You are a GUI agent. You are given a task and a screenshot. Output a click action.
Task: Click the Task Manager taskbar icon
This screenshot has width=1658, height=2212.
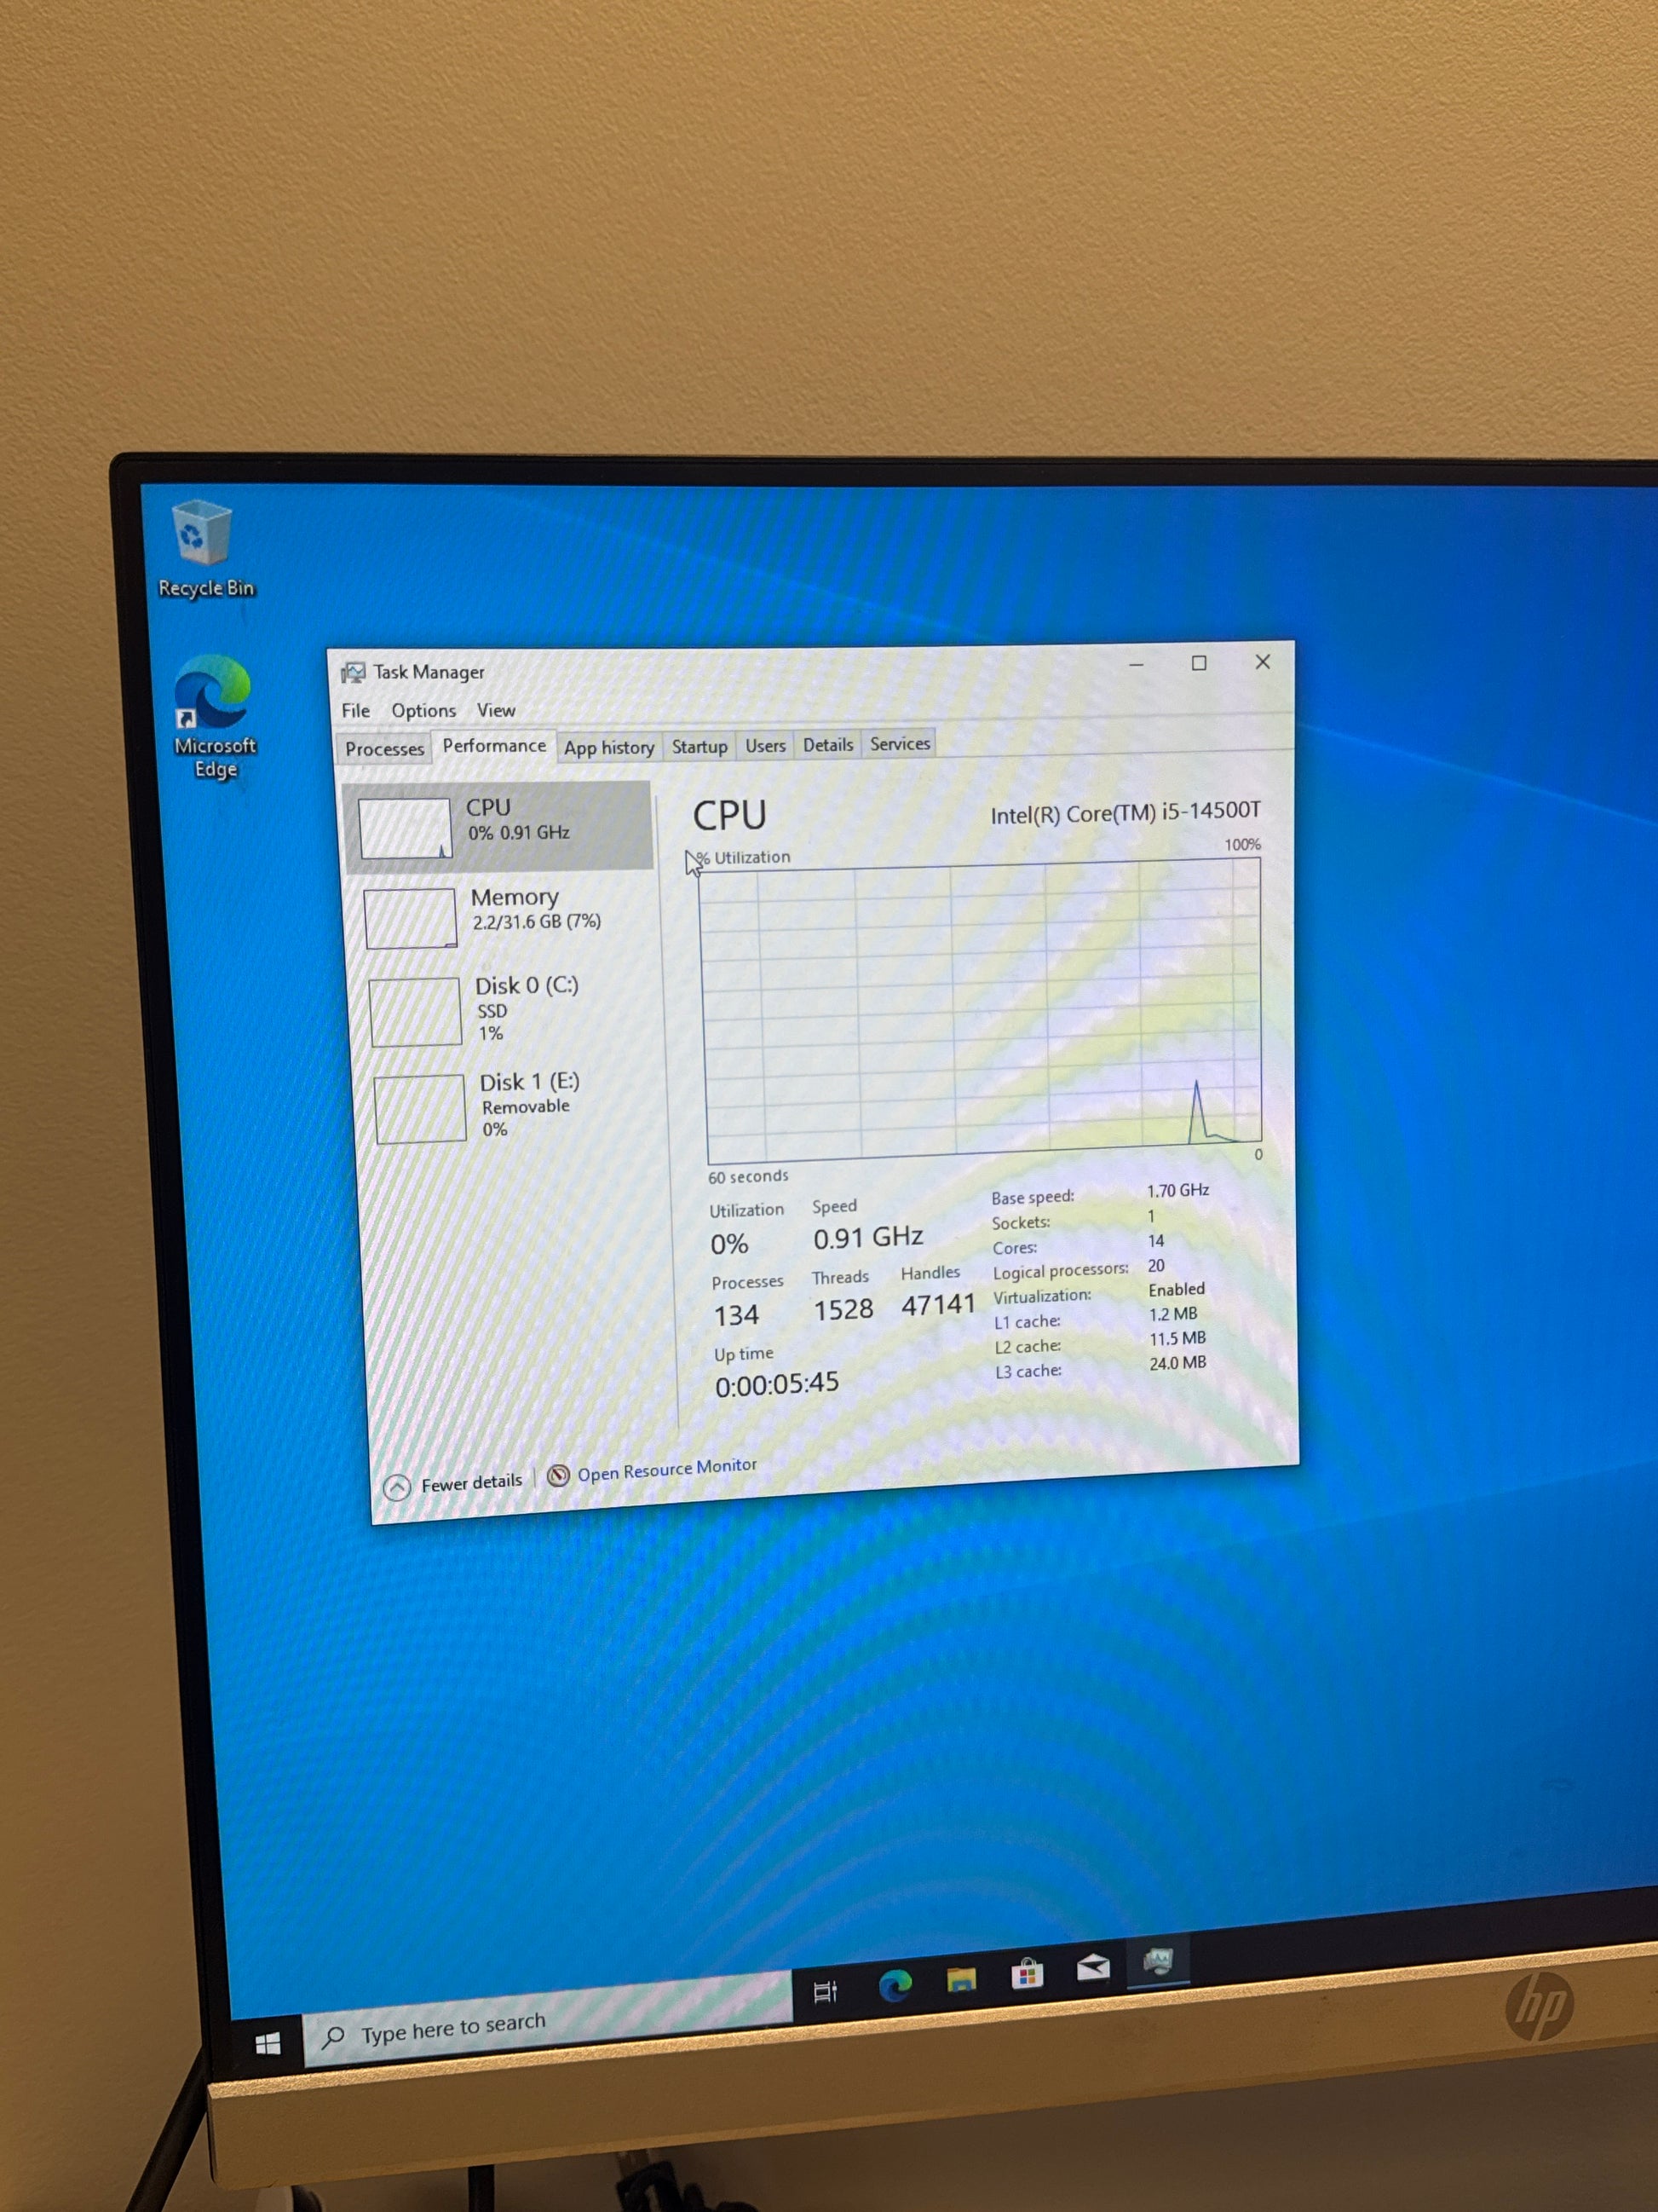1157,1962
